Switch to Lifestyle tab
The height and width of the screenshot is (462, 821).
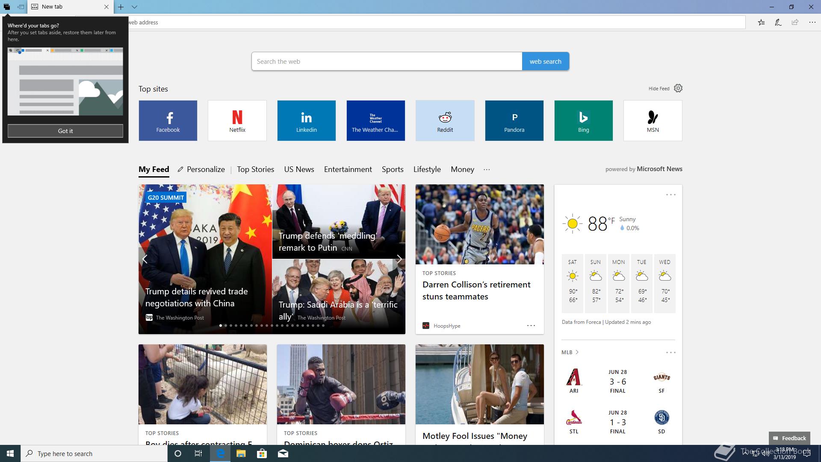point(427,169)
